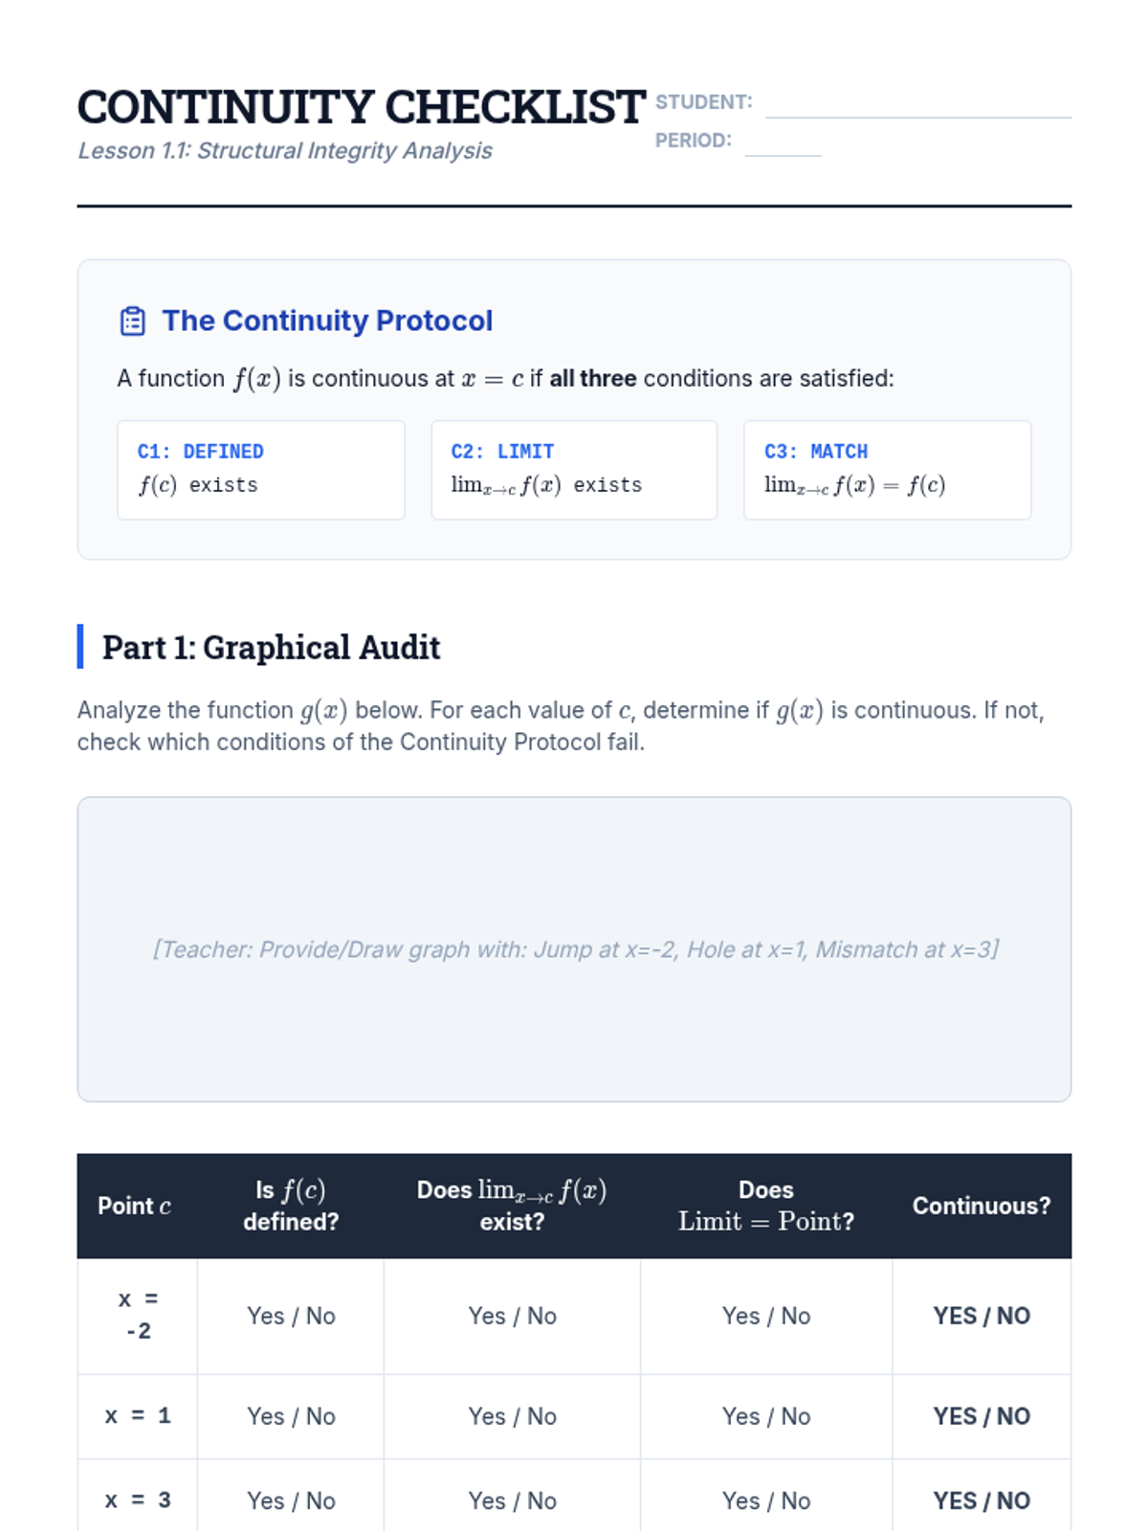Mark Yes / No for limit exists at x = -2

512,1316
